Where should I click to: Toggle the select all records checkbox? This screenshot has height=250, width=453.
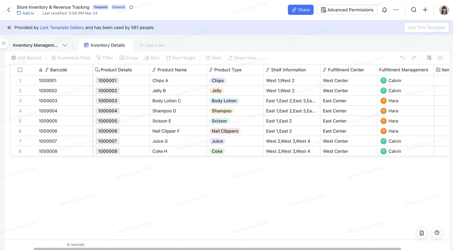pos(20,70)
